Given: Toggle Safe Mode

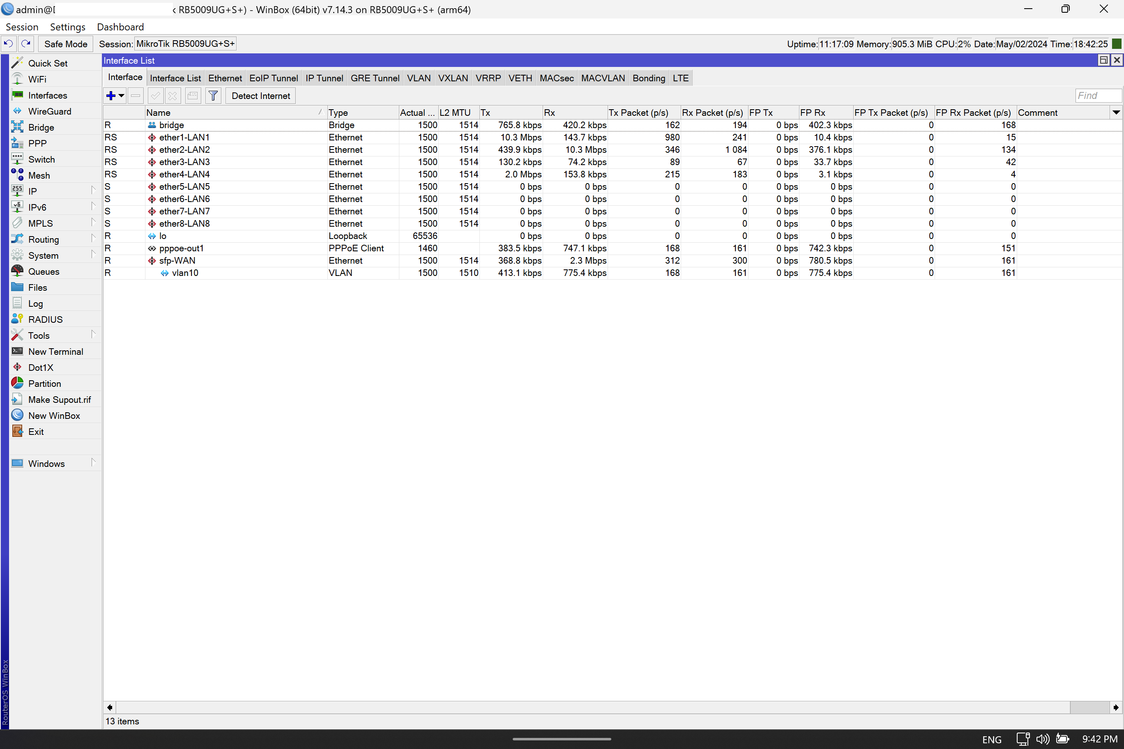Looking at the screenshot, I should [66, 44].
